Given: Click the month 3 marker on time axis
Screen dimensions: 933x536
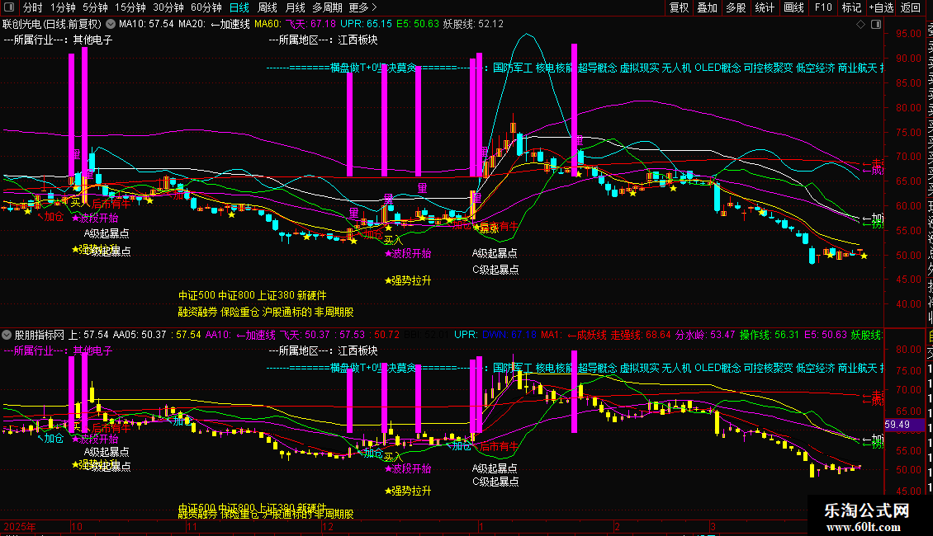Looking at the screenshot, I should click(713, 527).
